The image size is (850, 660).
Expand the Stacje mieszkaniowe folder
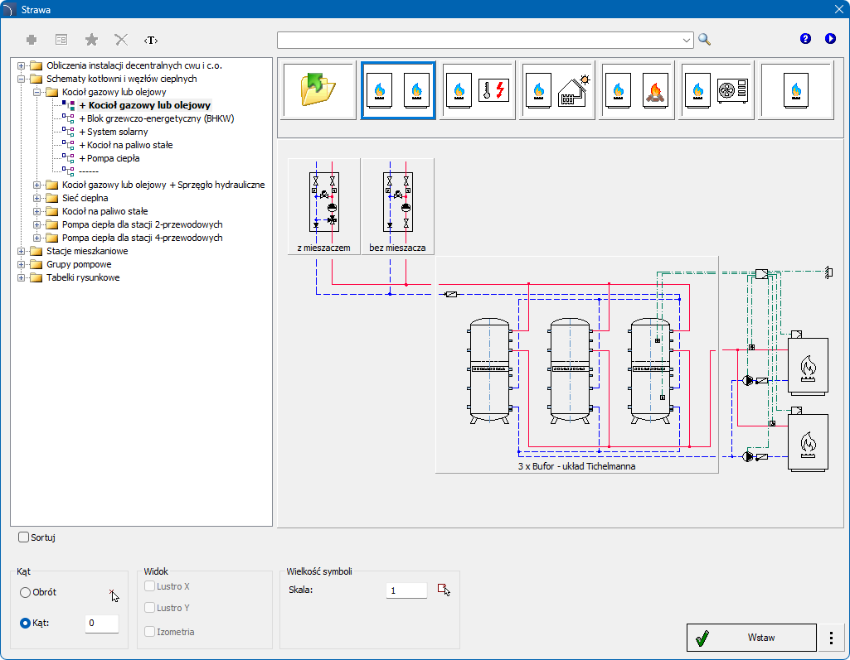pos(22,251)
